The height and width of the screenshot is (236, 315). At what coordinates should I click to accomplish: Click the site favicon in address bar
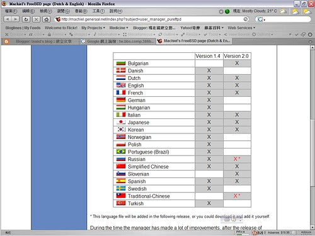58,20
